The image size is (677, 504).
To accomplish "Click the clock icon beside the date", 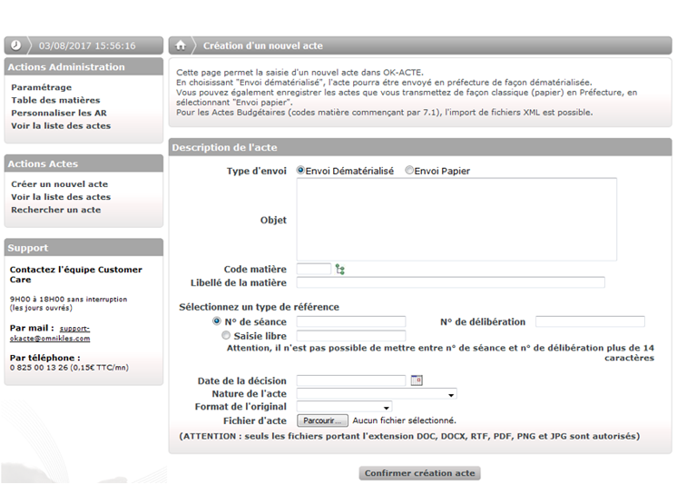I will pos(16,45).
